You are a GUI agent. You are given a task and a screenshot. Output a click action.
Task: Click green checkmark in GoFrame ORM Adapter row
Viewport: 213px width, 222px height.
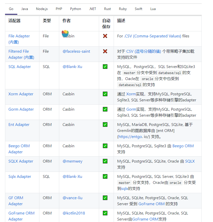click(105, 213)
